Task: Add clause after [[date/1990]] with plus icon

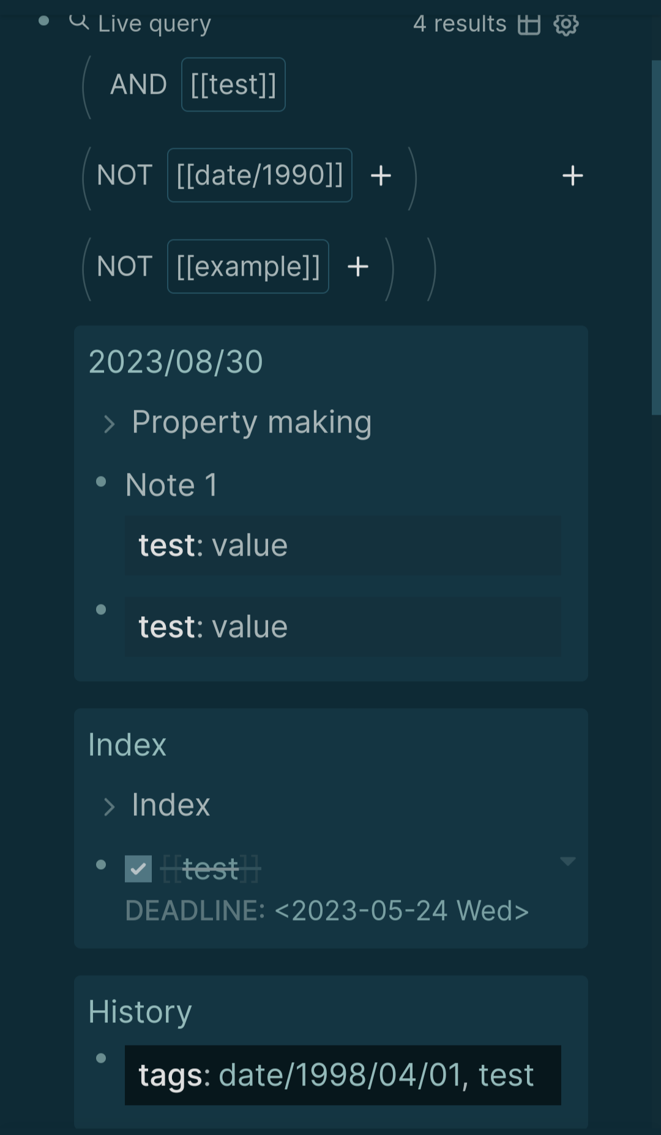Action: click(x=381, y=176)
